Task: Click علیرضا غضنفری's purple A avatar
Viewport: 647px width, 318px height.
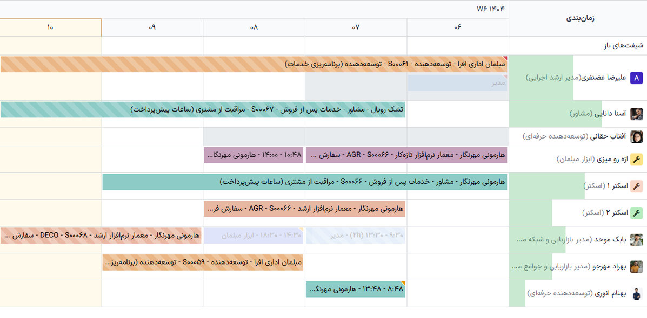Action: pos(636,78)
